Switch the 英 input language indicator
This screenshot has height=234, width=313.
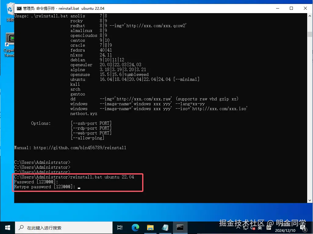coord(260,228)
